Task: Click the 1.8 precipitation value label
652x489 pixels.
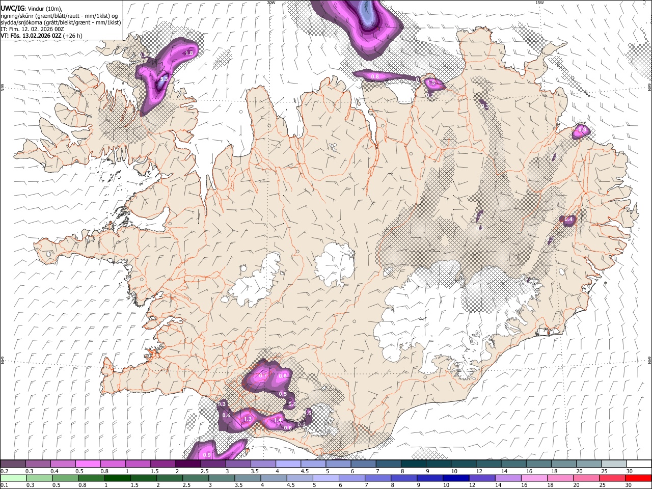Action: pos(189,53)
